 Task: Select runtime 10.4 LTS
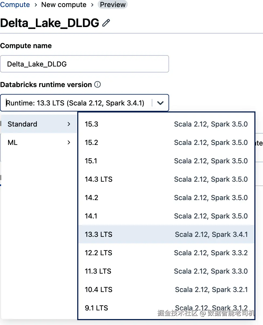click(x=166, y=290)
